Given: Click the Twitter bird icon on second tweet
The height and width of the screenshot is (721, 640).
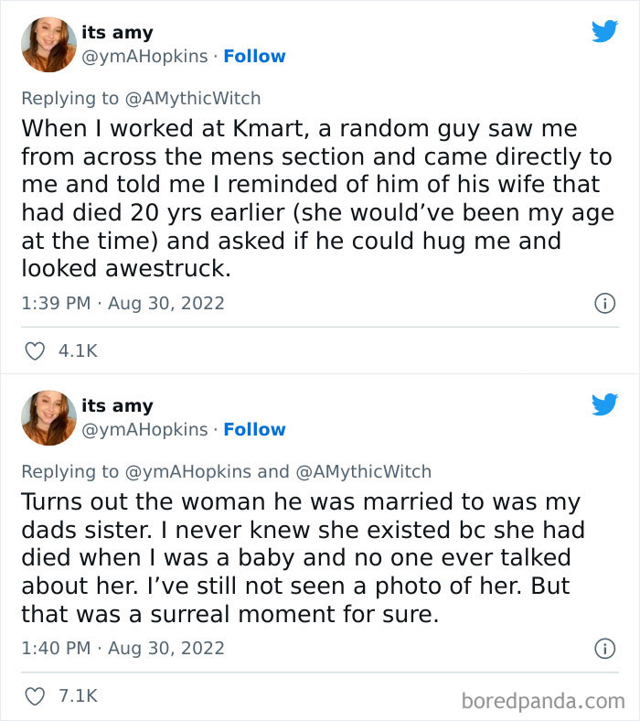Looking at the screenshot, I should [604, 404].
